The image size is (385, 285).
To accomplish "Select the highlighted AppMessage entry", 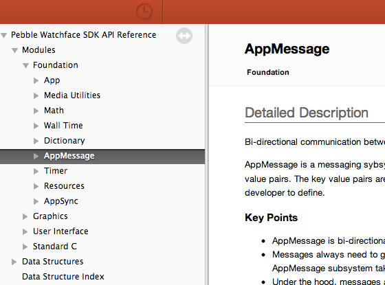I will 69,156.
